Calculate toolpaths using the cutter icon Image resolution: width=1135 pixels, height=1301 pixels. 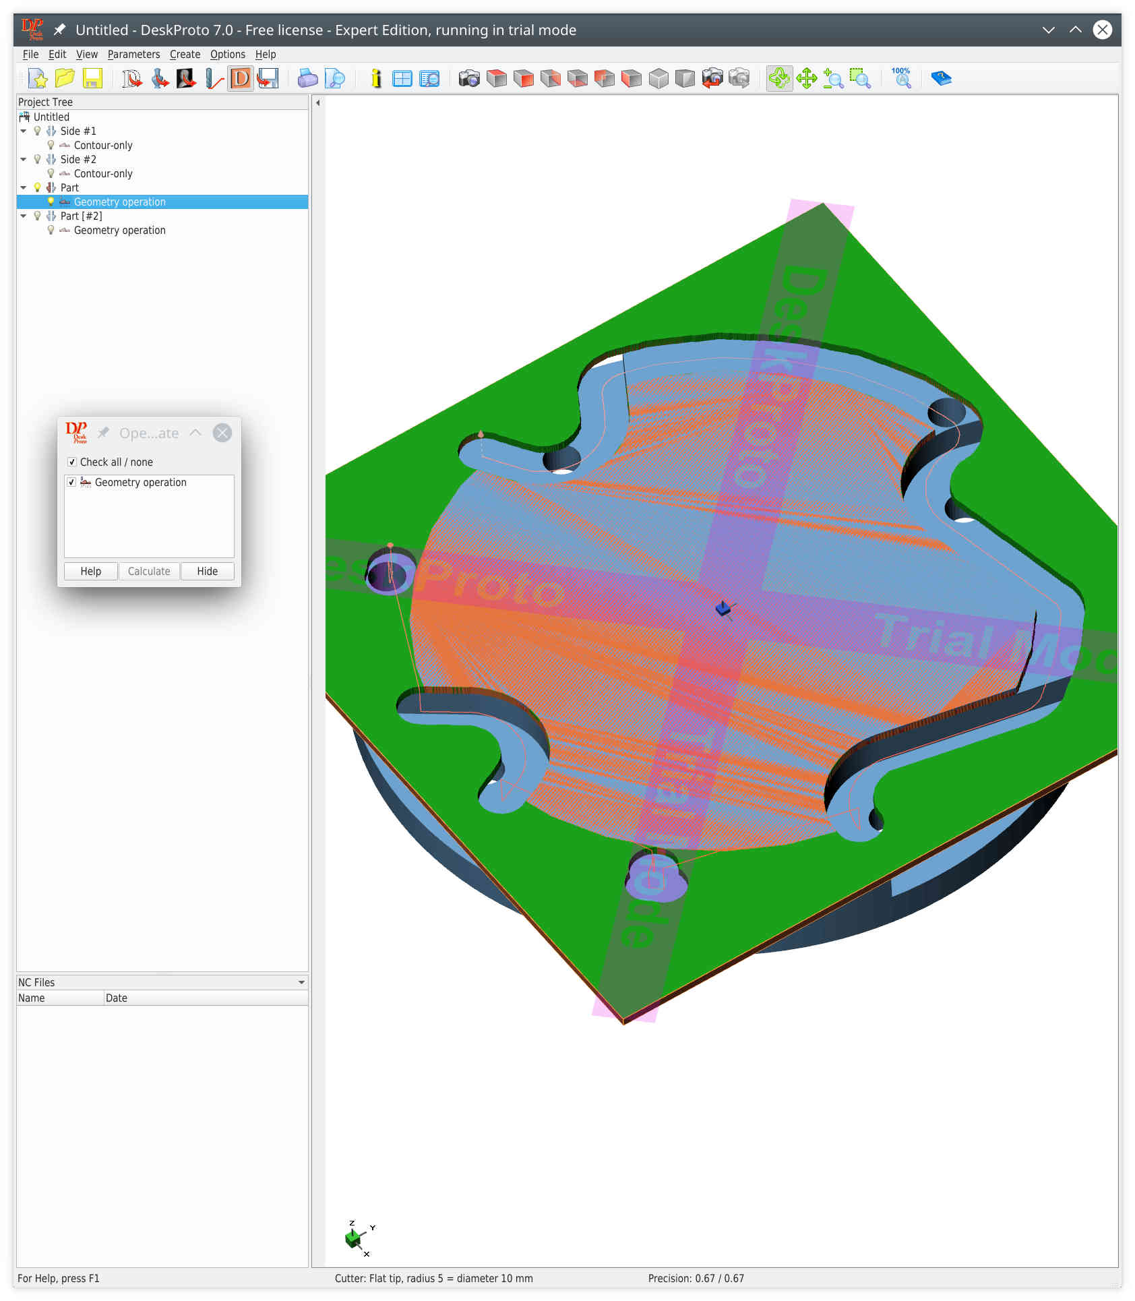213,79
